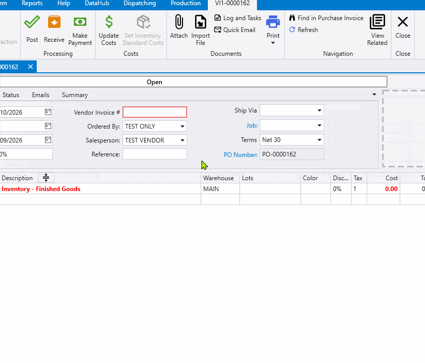Open the Help menu
This screenshot has width=425, height=363.
coord(64,3)
